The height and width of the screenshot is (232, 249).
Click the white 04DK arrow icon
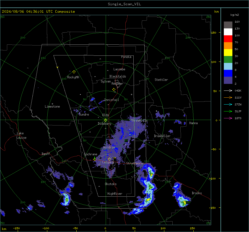pyautogui.click(x=228, y=90)
